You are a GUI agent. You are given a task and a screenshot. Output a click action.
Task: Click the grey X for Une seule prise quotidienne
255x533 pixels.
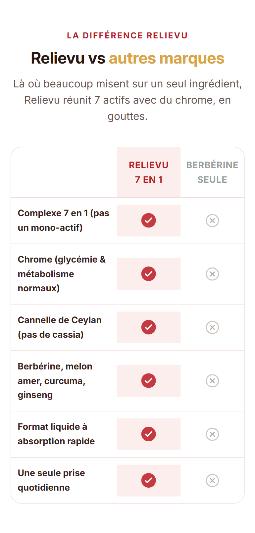click(212, 480)
